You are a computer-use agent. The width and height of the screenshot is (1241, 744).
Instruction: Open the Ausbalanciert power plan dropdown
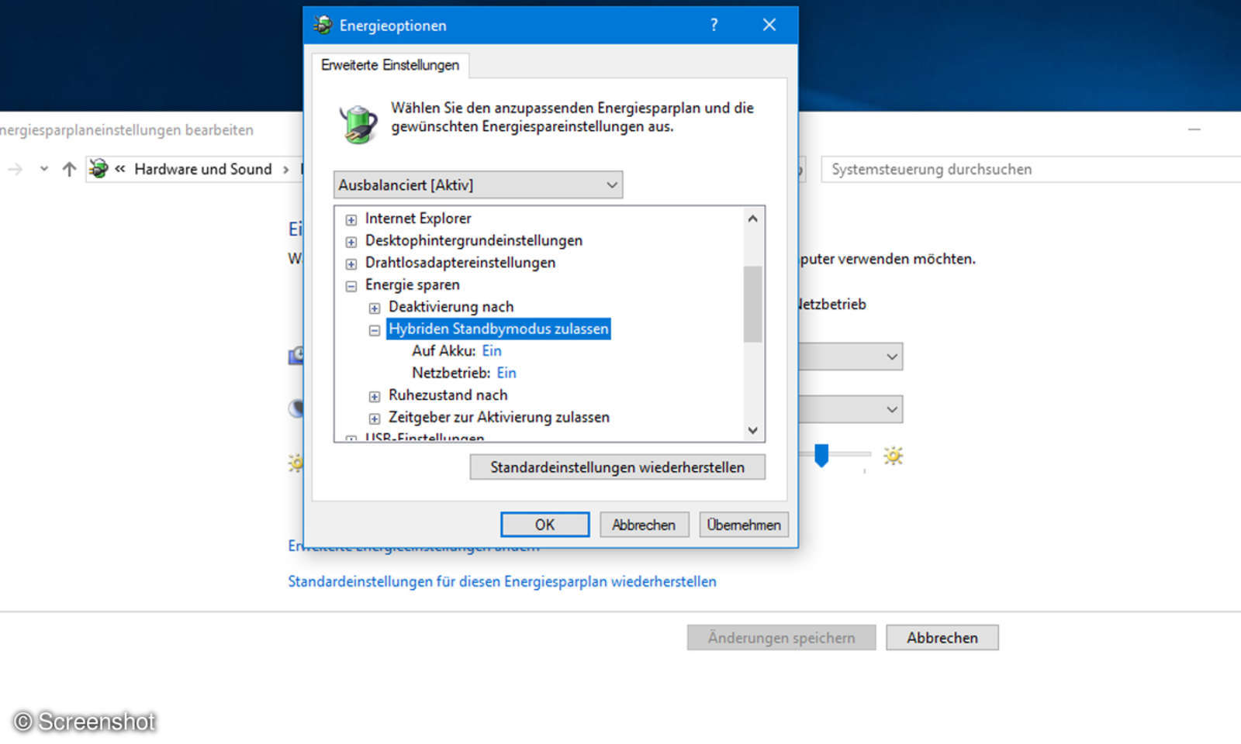tap(612, 184)
